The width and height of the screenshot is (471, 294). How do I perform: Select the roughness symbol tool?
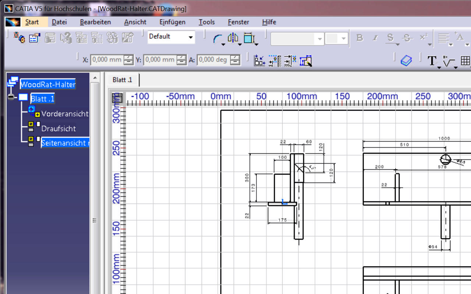coord(448,61)
